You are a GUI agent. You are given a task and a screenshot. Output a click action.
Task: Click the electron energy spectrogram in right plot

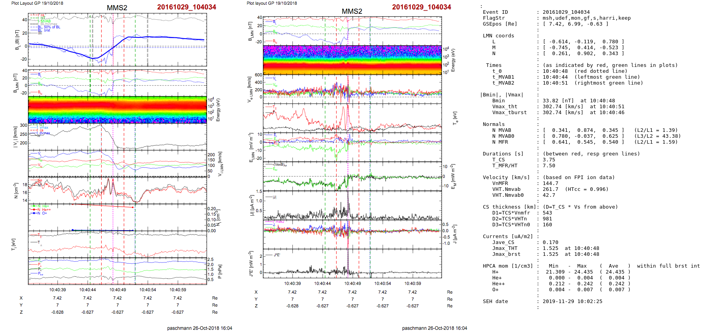(352, 60)
